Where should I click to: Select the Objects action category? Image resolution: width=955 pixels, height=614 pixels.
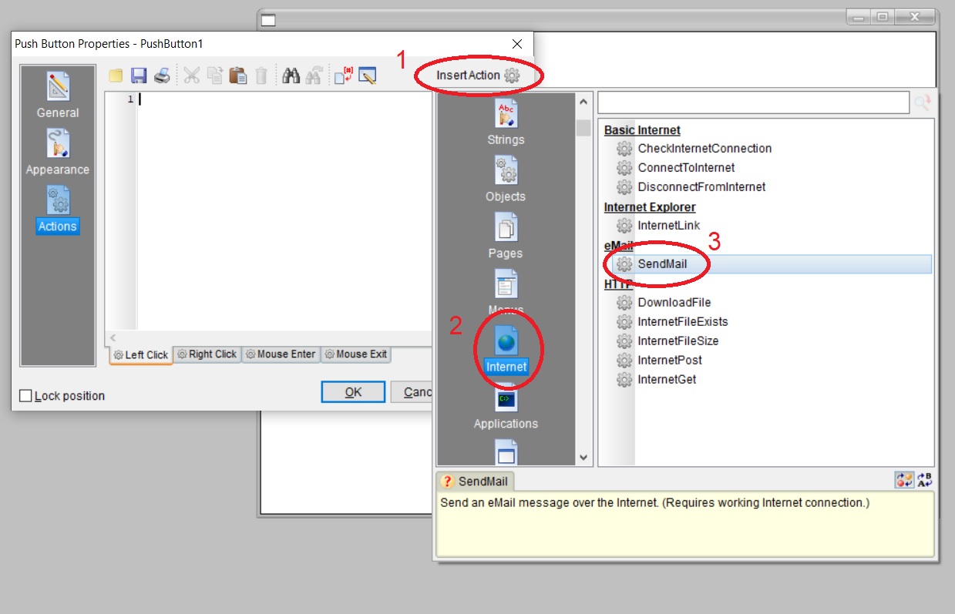506,180
